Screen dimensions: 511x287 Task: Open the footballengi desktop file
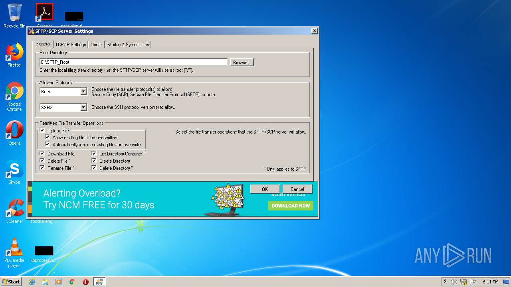pyautogui.click(x=44, y=221)
